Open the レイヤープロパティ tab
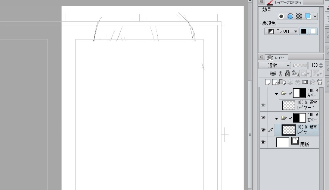 click(284, 2)
